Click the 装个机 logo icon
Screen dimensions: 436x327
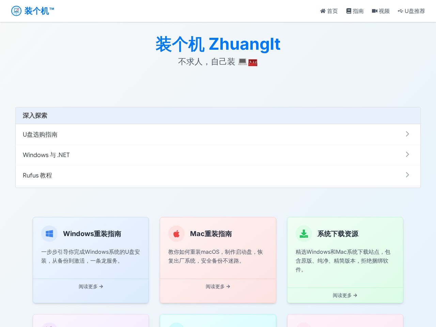click(x=16, y=11)
